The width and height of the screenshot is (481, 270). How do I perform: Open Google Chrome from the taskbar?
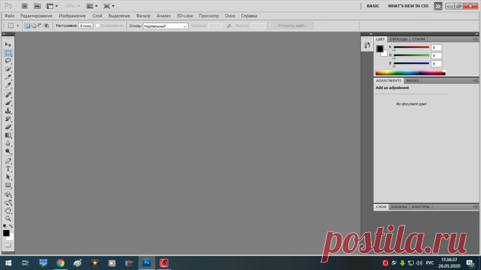coord(60,263)
